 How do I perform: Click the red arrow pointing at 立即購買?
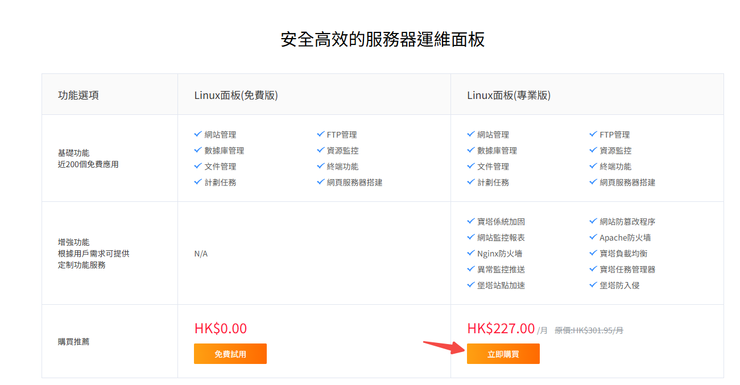443,346
